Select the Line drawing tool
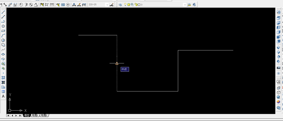Screen dimensions: 283x121 pos(3,12)
